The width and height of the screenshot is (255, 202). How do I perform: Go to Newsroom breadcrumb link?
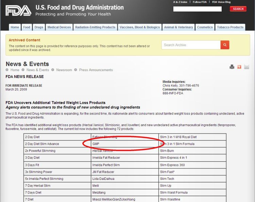64,70
